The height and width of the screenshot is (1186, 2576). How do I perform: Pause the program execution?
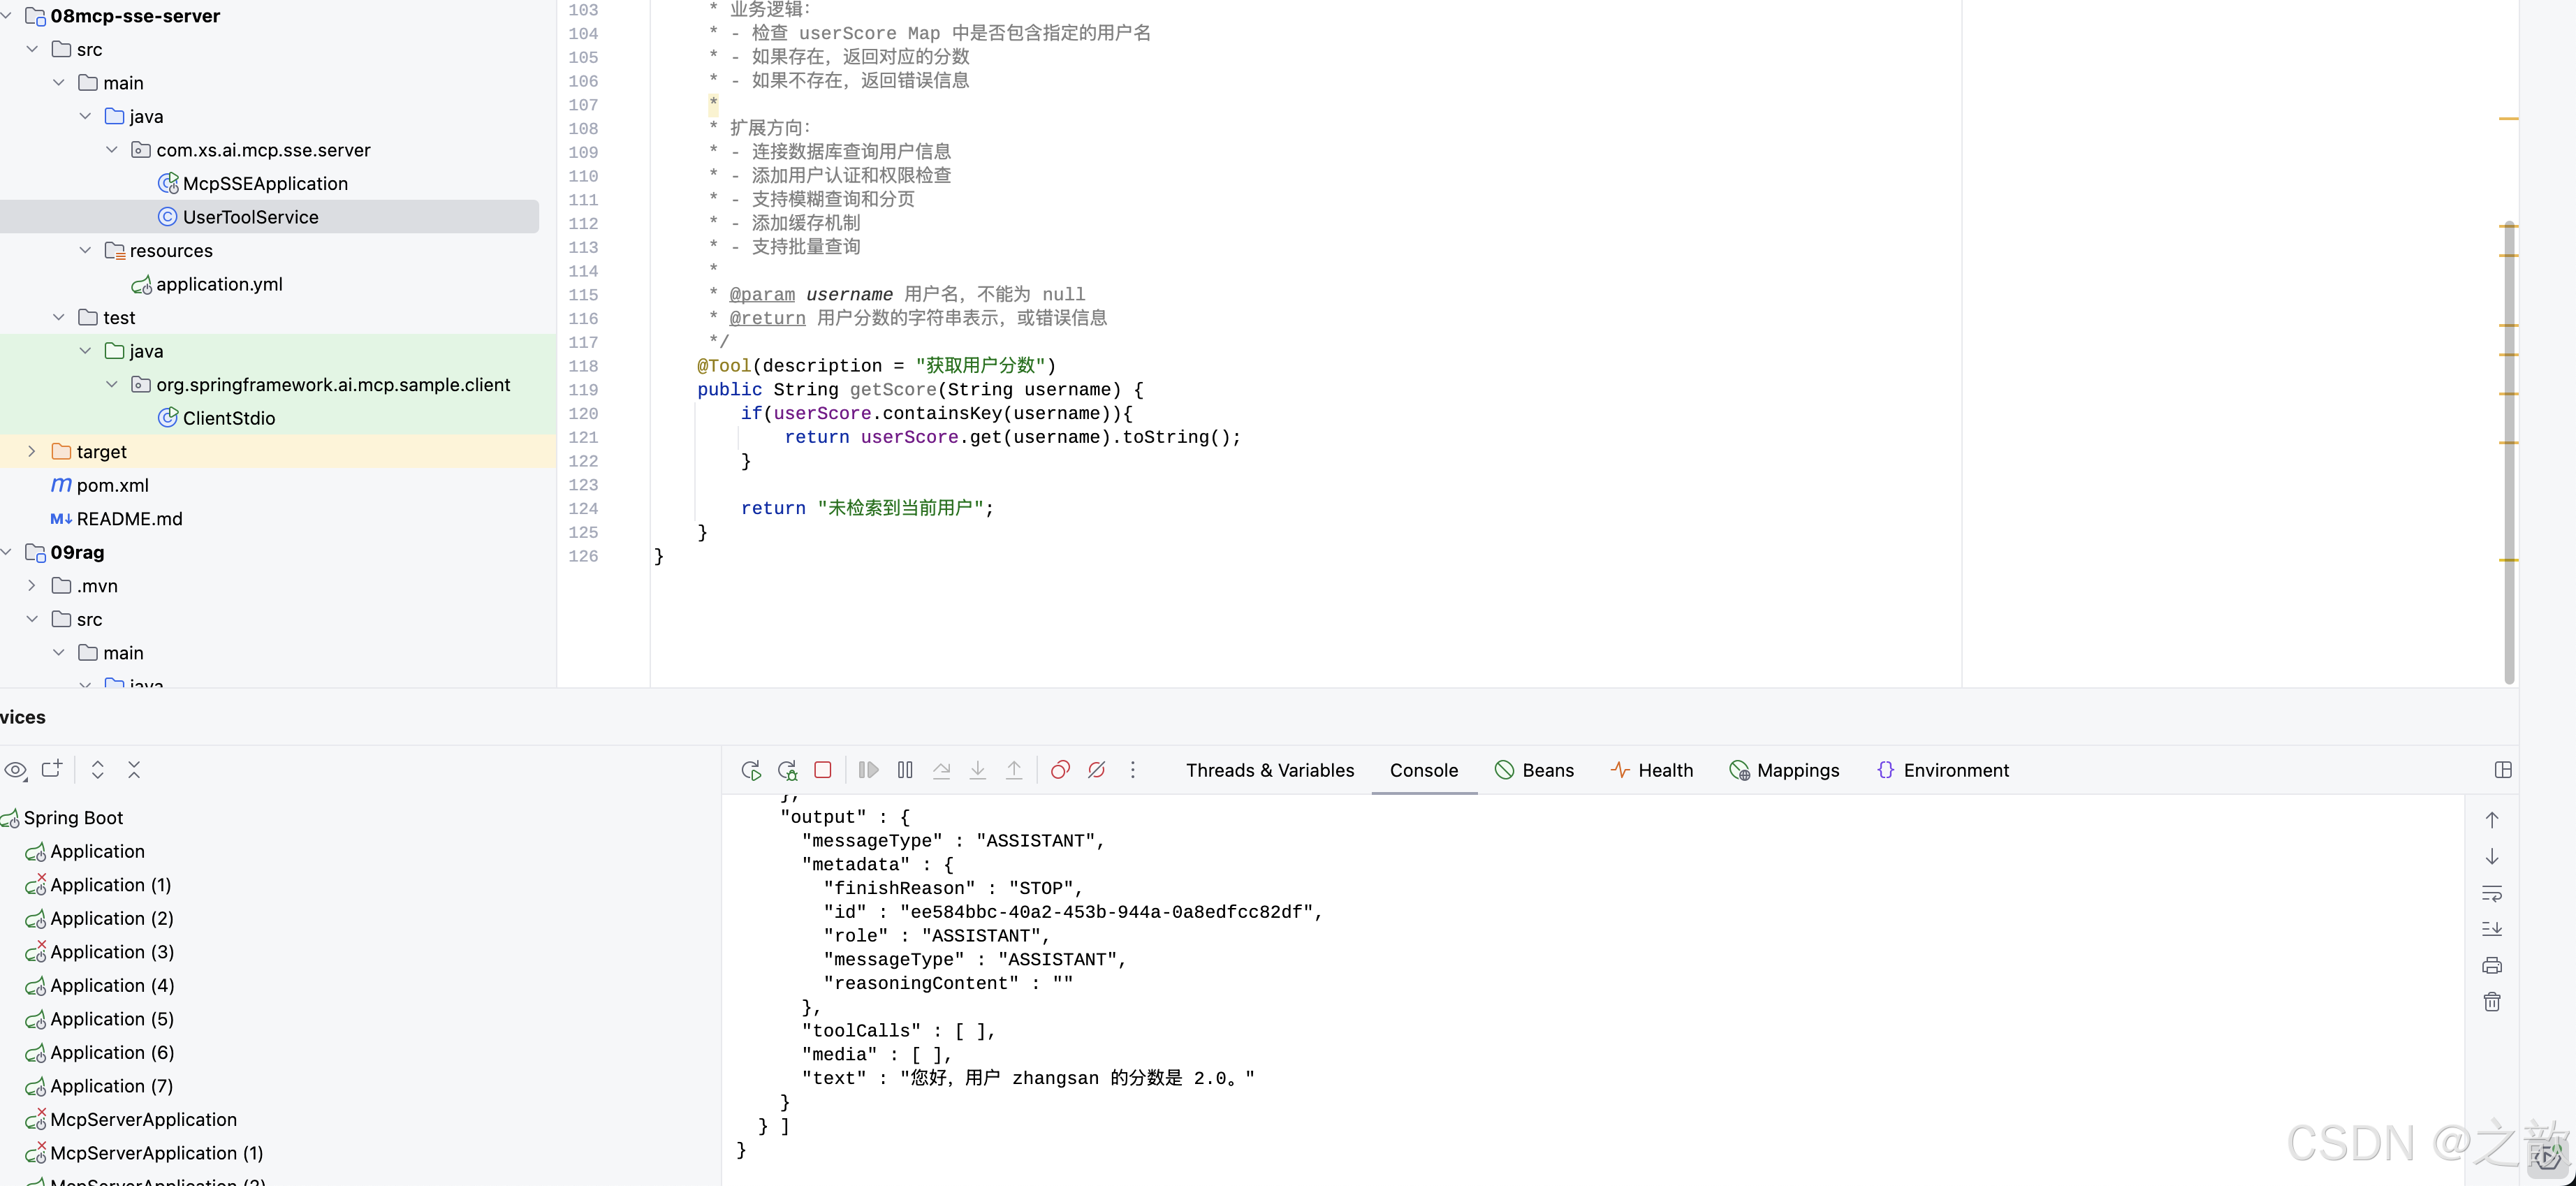point(905,770)
